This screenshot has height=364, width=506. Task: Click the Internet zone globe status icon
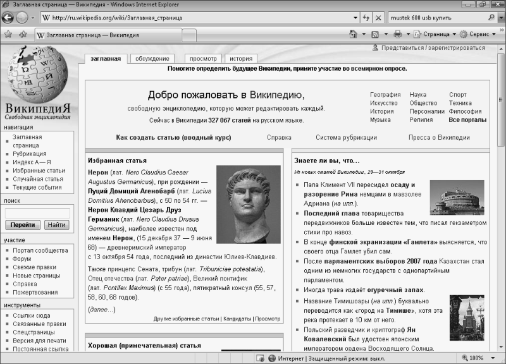[x=272, y=358]
